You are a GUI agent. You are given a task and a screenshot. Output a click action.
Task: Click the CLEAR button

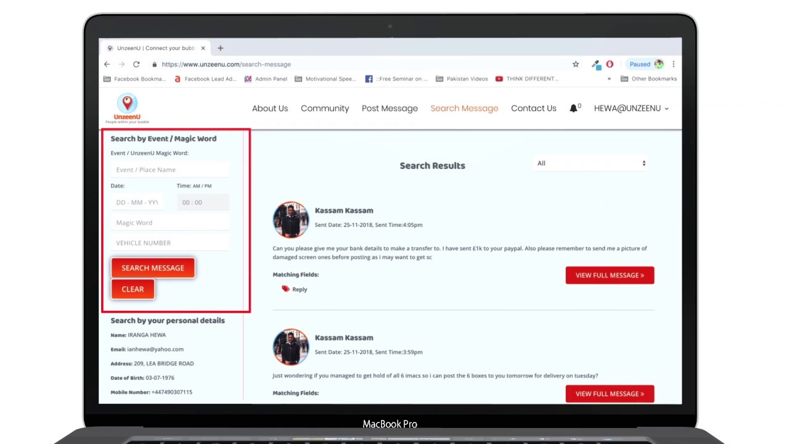click(x=133, y=289)
